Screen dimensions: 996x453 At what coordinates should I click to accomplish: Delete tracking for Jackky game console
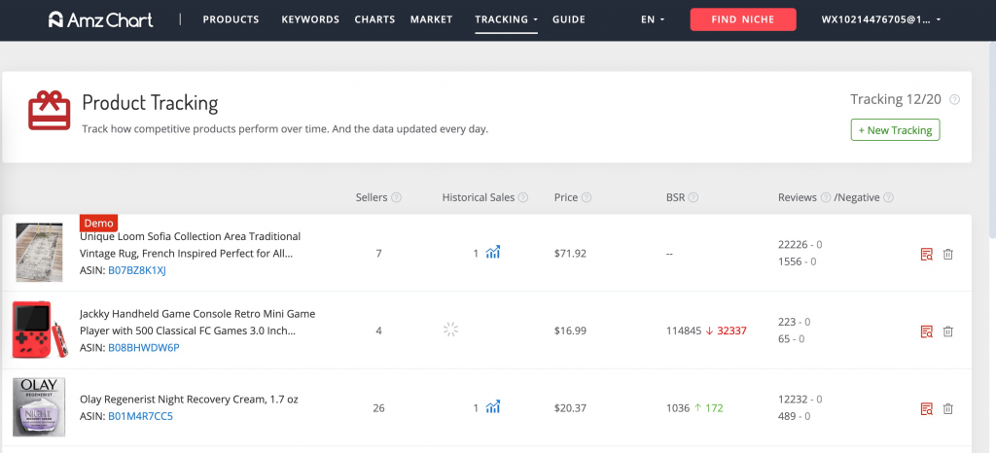pos(947,331)
